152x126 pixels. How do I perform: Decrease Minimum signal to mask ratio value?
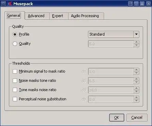click(x=136, y=73)
